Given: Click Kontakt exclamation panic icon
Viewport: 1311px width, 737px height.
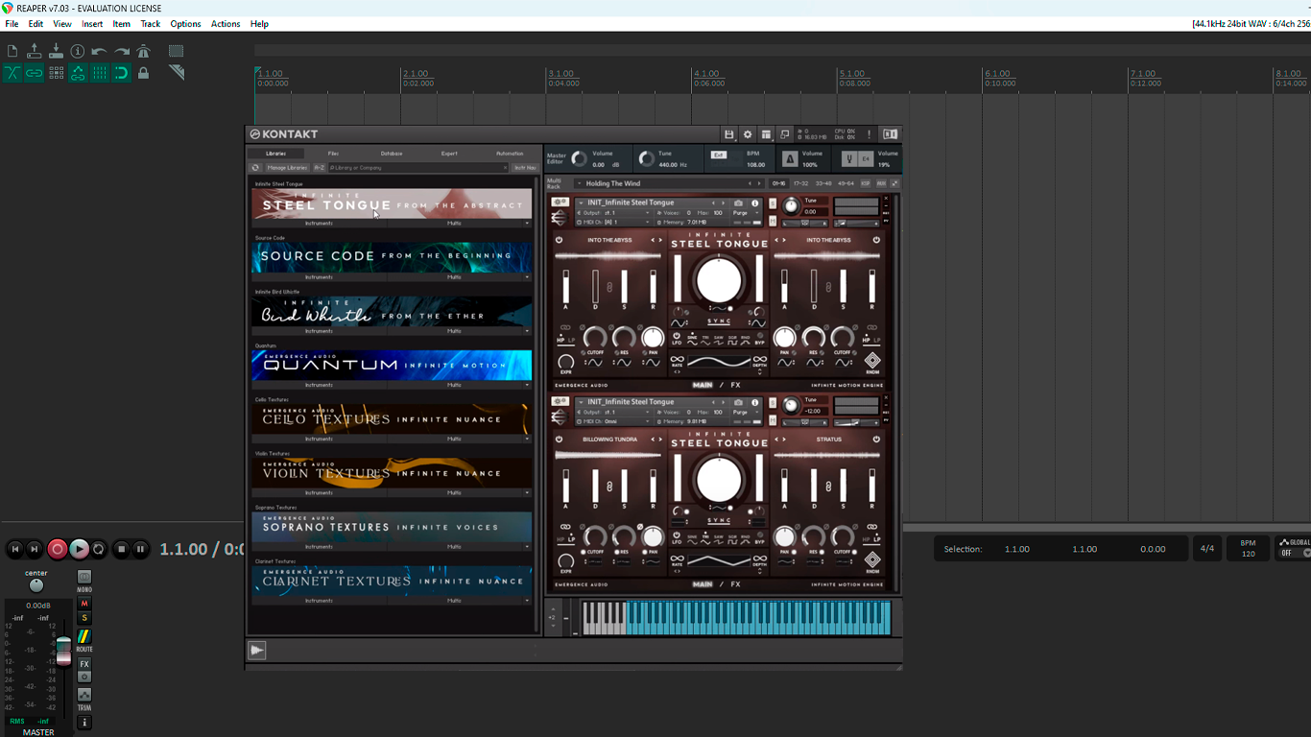Looking at the screenshot, I should point(870,134).
